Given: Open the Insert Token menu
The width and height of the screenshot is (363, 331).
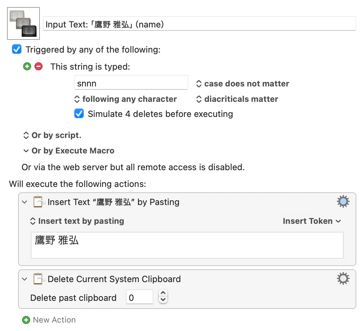Looking at the screenshot, I should click(312, 221).
